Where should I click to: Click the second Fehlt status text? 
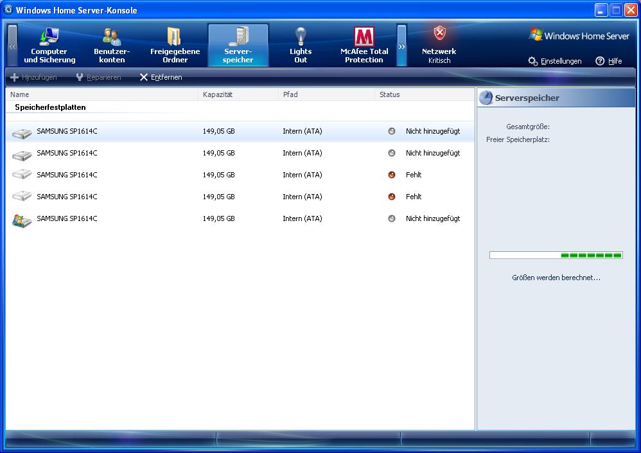pyautogui.click(x=414, y=197)
